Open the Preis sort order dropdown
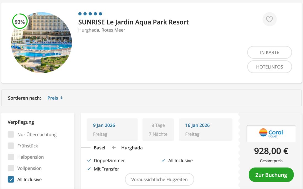 [55, 98]
